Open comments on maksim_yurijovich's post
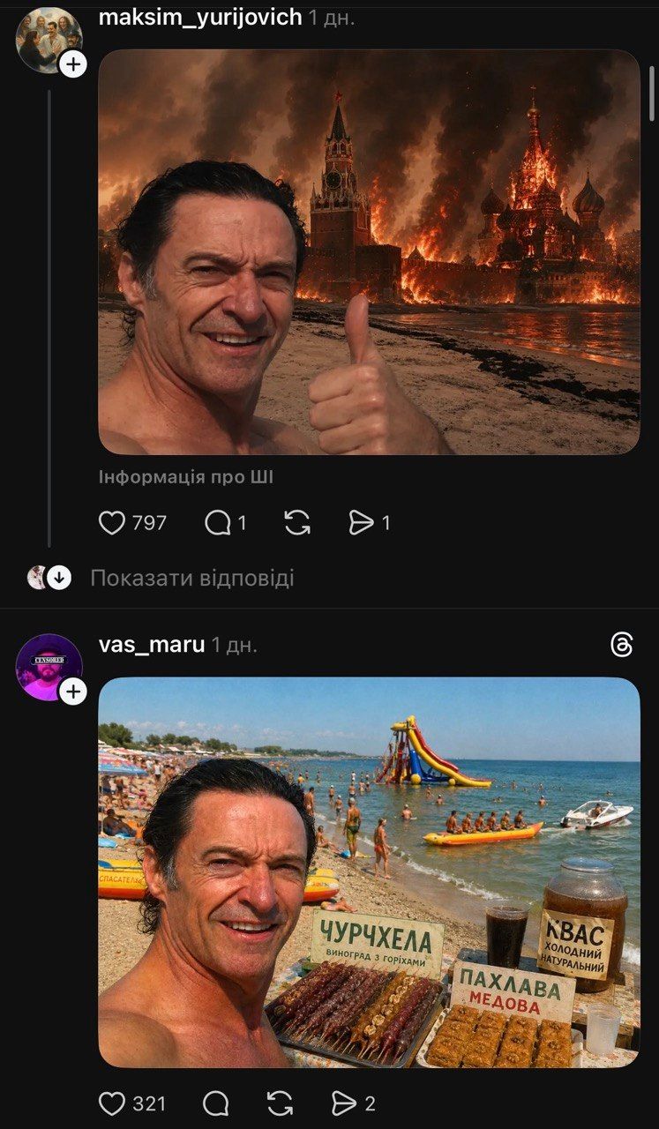This screenshot has height=1129, width=659. coord(217,523)
